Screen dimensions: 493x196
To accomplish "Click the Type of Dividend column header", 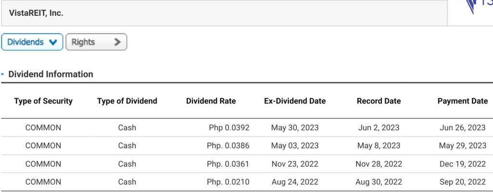I will pyautogui.click(x=127, y=101).
